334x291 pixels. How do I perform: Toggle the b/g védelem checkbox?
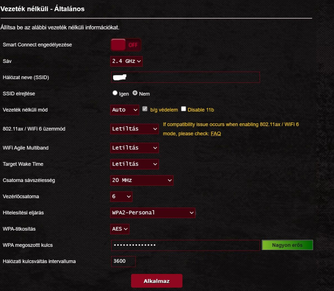click(x=145, y=109)
